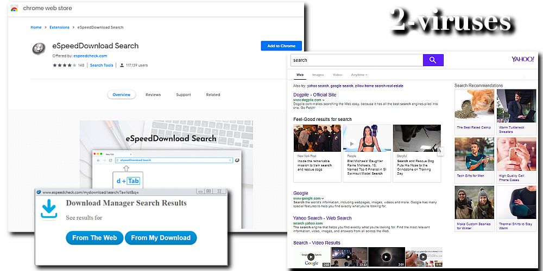This screenshot has height=271, width=543.
Task: Open the Anytime dropdown filter
Action: pyautogui.click(x=359, y=75)
